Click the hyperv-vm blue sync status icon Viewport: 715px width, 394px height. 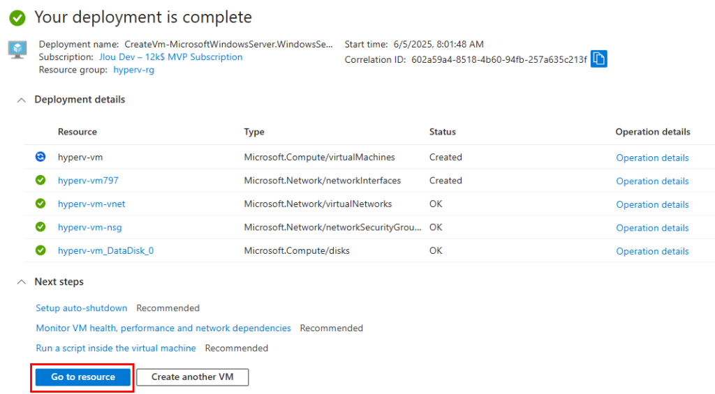tap(40, 157)
